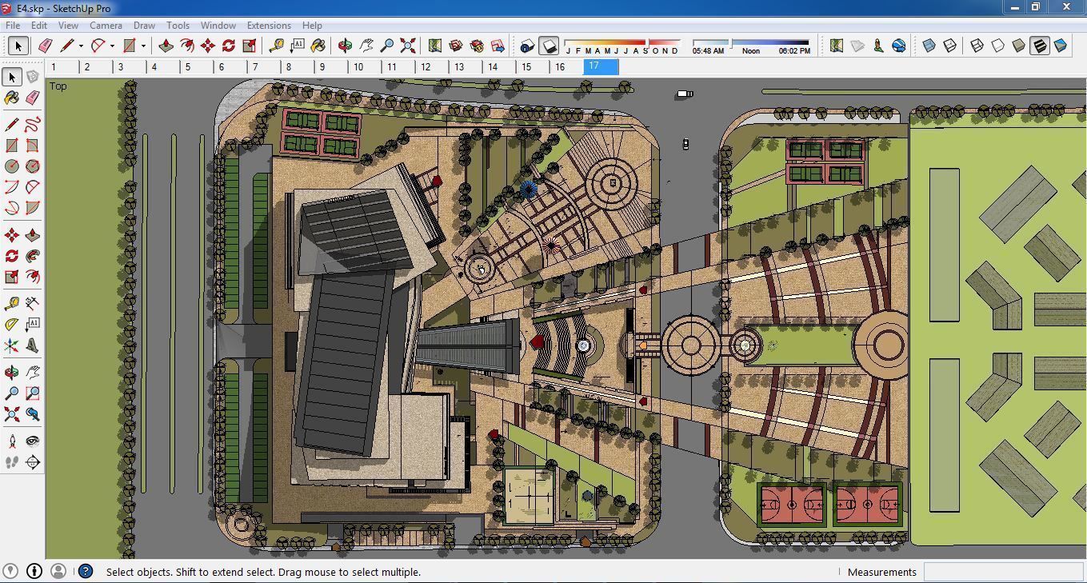Screen dimensions: 1087x583
Task: Choose the Scale tool in top toolbar
Action: click(x=249, y=46)
